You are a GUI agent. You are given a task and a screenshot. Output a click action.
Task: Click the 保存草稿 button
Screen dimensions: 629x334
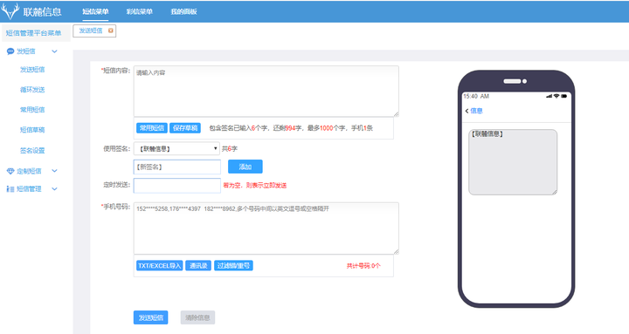pyautogui.click(x=185, y=127)
